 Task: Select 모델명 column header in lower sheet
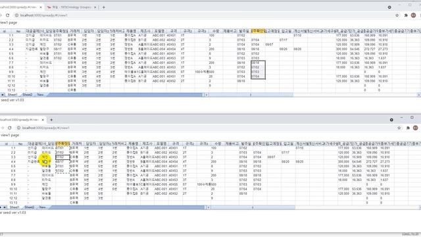pyautogui.click(x=161, y=144)
